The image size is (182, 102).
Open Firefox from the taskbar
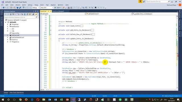tap(26, 99)
